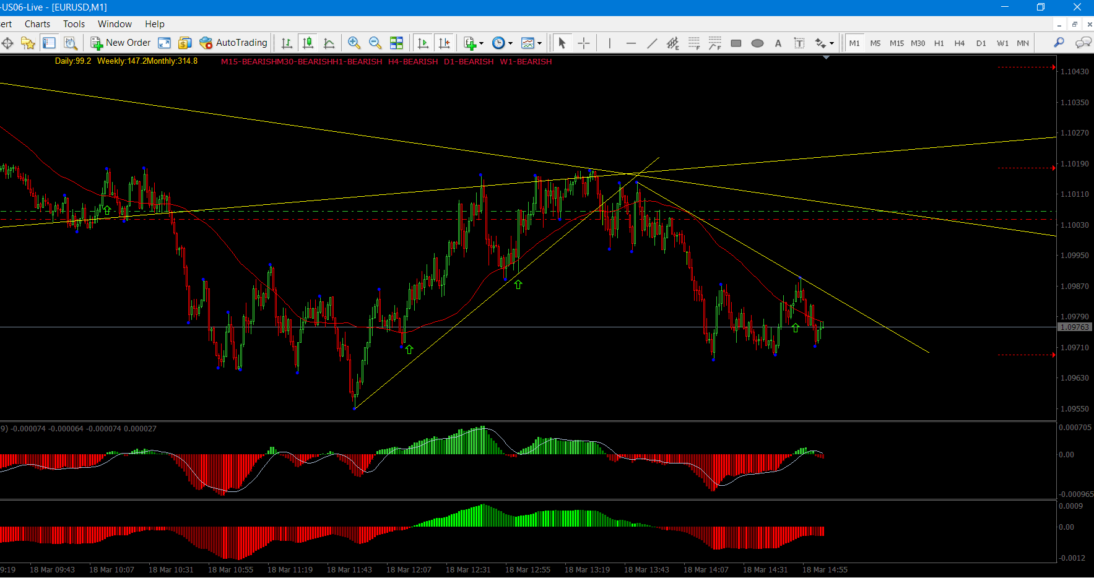The image size is (1094, 578).
Task: Toggle full screen chart icon
Action: [164, 43]
